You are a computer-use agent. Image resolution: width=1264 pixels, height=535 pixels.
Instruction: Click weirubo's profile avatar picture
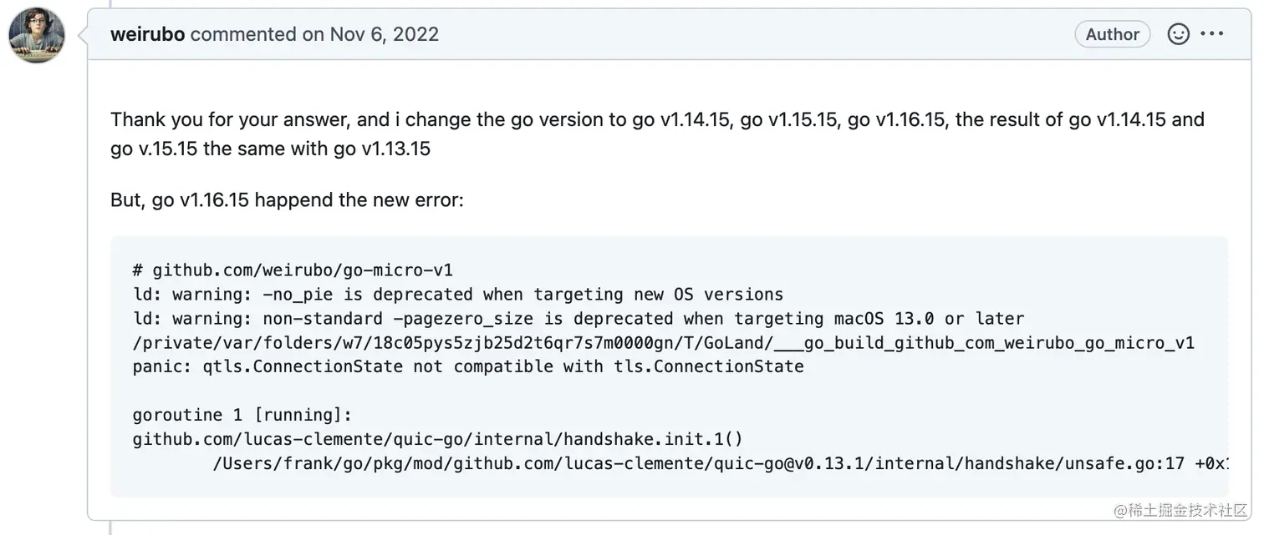coord(37,35)
